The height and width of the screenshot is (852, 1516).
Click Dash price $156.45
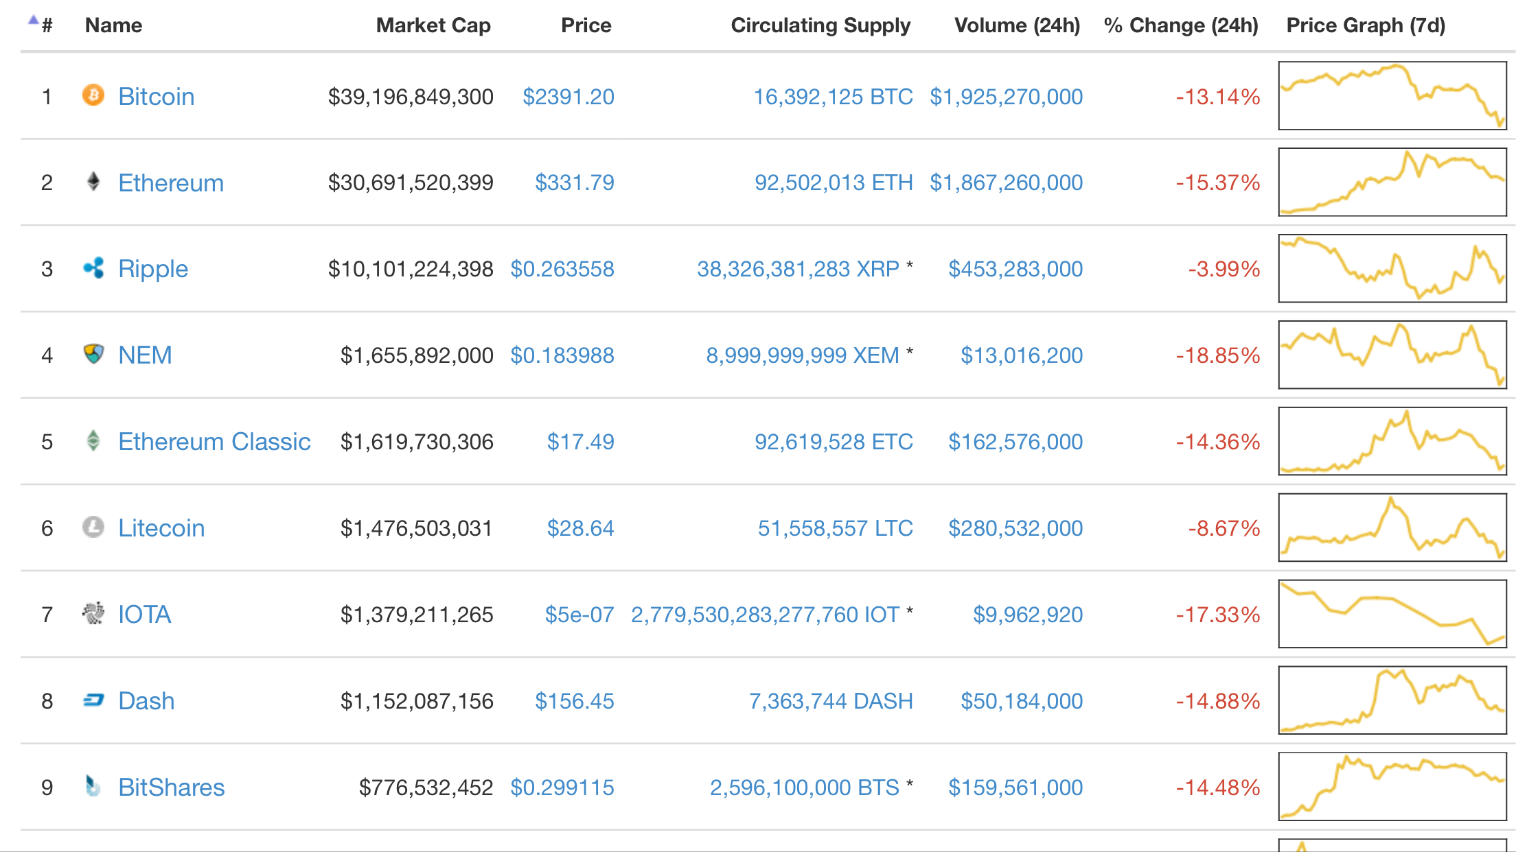point(575,701)
